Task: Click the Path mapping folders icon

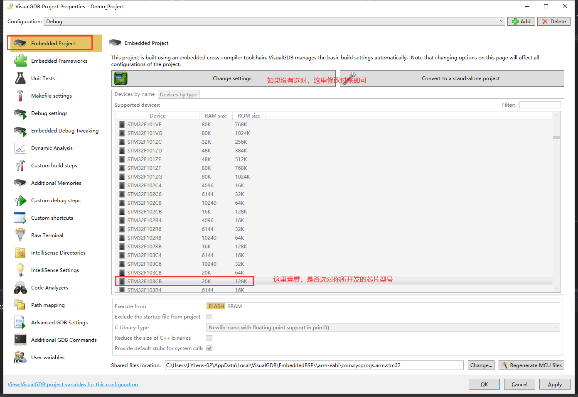Action: pyautogui.click(x=20, y=305)
